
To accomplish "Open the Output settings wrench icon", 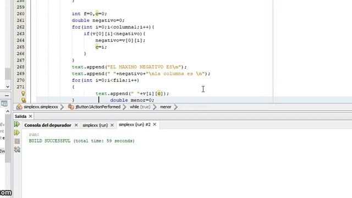I will pyautogui.click(x=17, y=149).
